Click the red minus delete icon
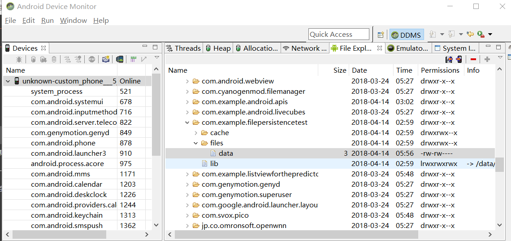 [473, 59]
